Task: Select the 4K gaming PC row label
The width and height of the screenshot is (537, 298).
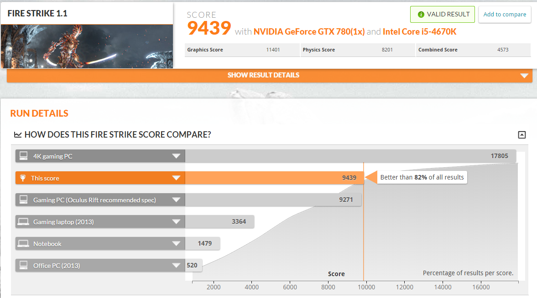Action: pos(53,156)
